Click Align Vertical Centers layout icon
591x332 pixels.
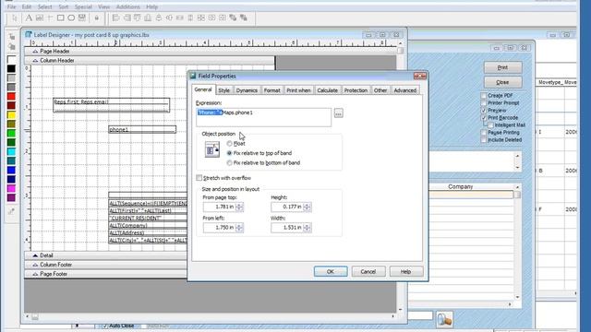click(x=158, y=18)
